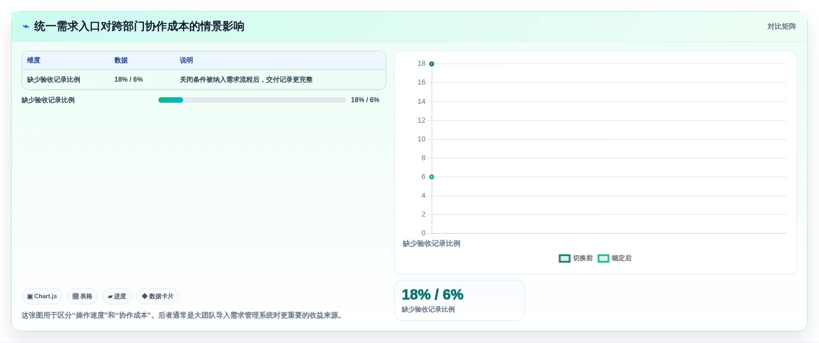Image resolution: width=819 pixels, height=343 pixels.
Task: Click the footnote text about 操作速度 and 协作成本
Action: (183, 315)
